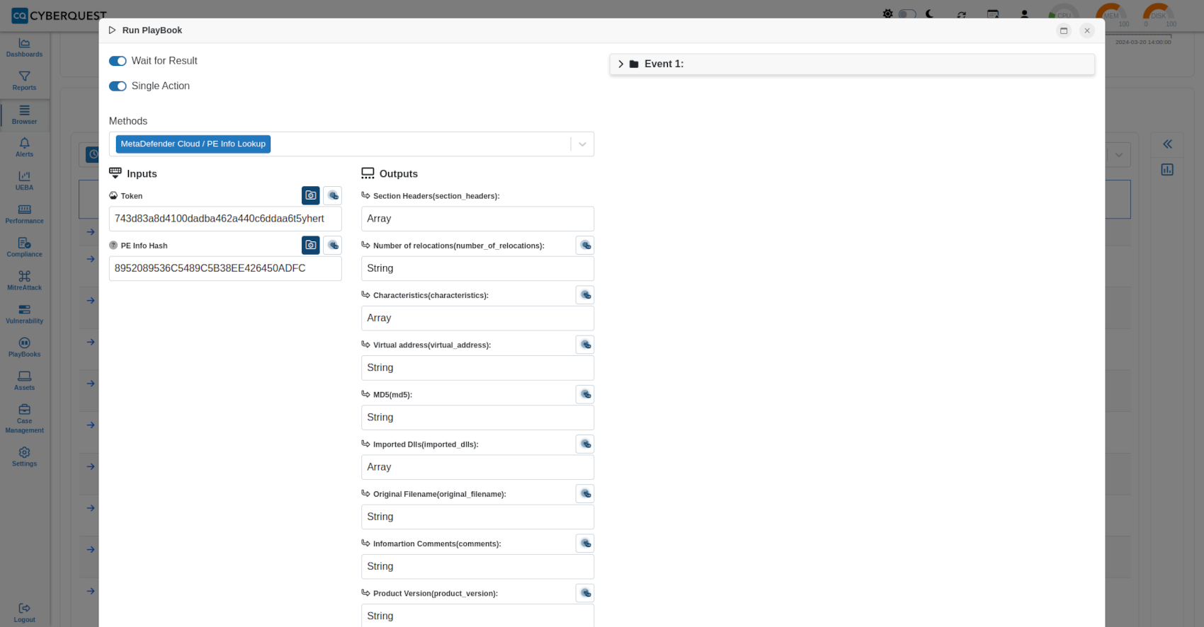The width and height of the screenshot is (1204, 627).
Task: Click the Outputs heading
Action: [x=398, y=174]
